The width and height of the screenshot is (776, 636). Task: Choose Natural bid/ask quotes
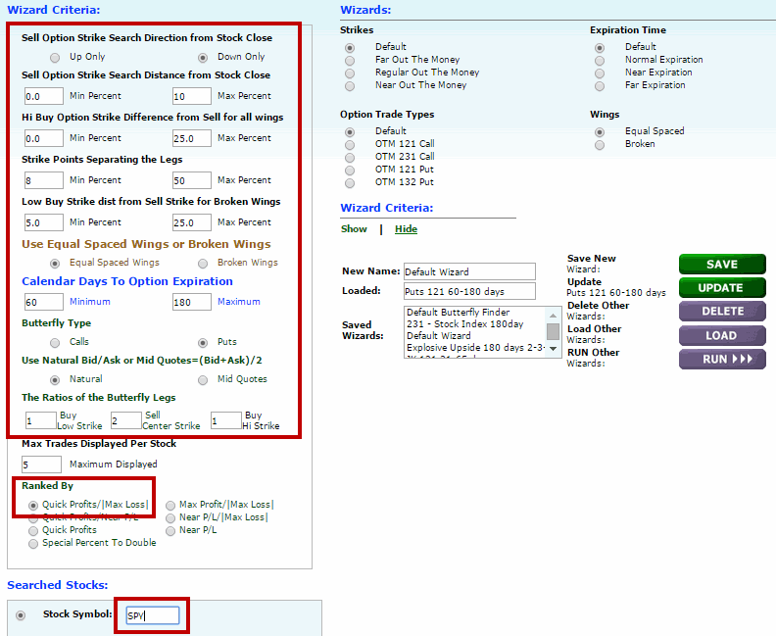[55, 380]
